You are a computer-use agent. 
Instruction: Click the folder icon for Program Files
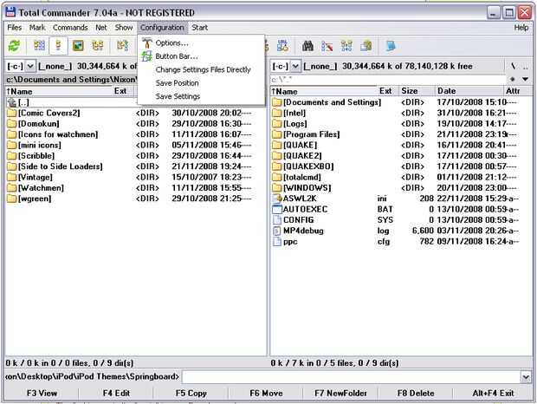(276, 134)
